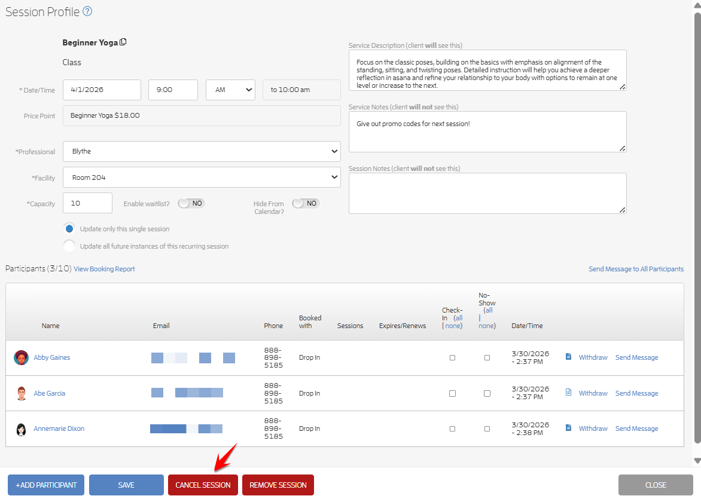Send Message to Abby Gaines

(636, 357)
